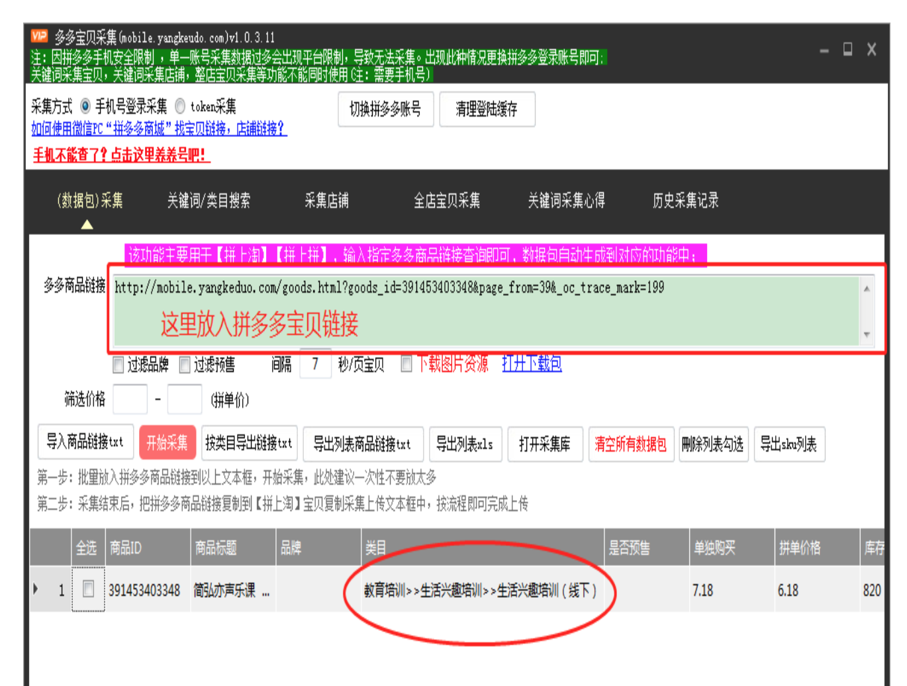The width and height of the screenshot is (907, 686).
Task: Click 删除列表勾选 button
Action: point(713,444)
